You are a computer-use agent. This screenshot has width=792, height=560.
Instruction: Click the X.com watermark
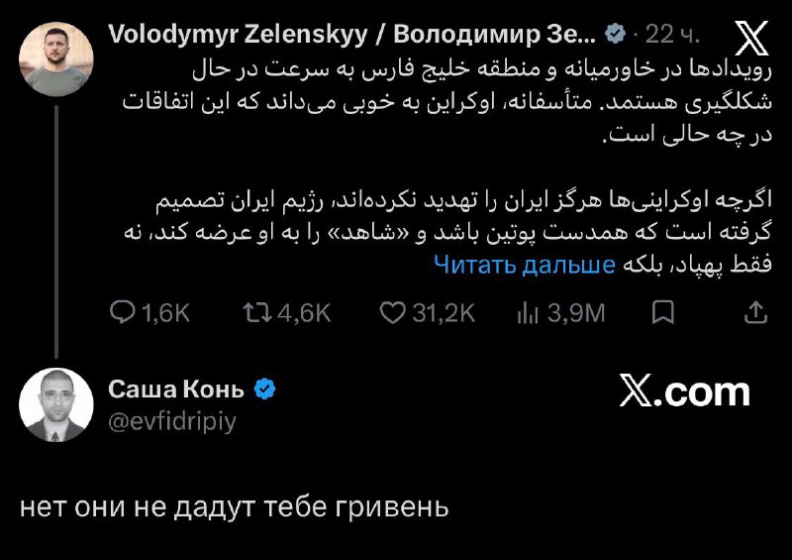[684, 392]
